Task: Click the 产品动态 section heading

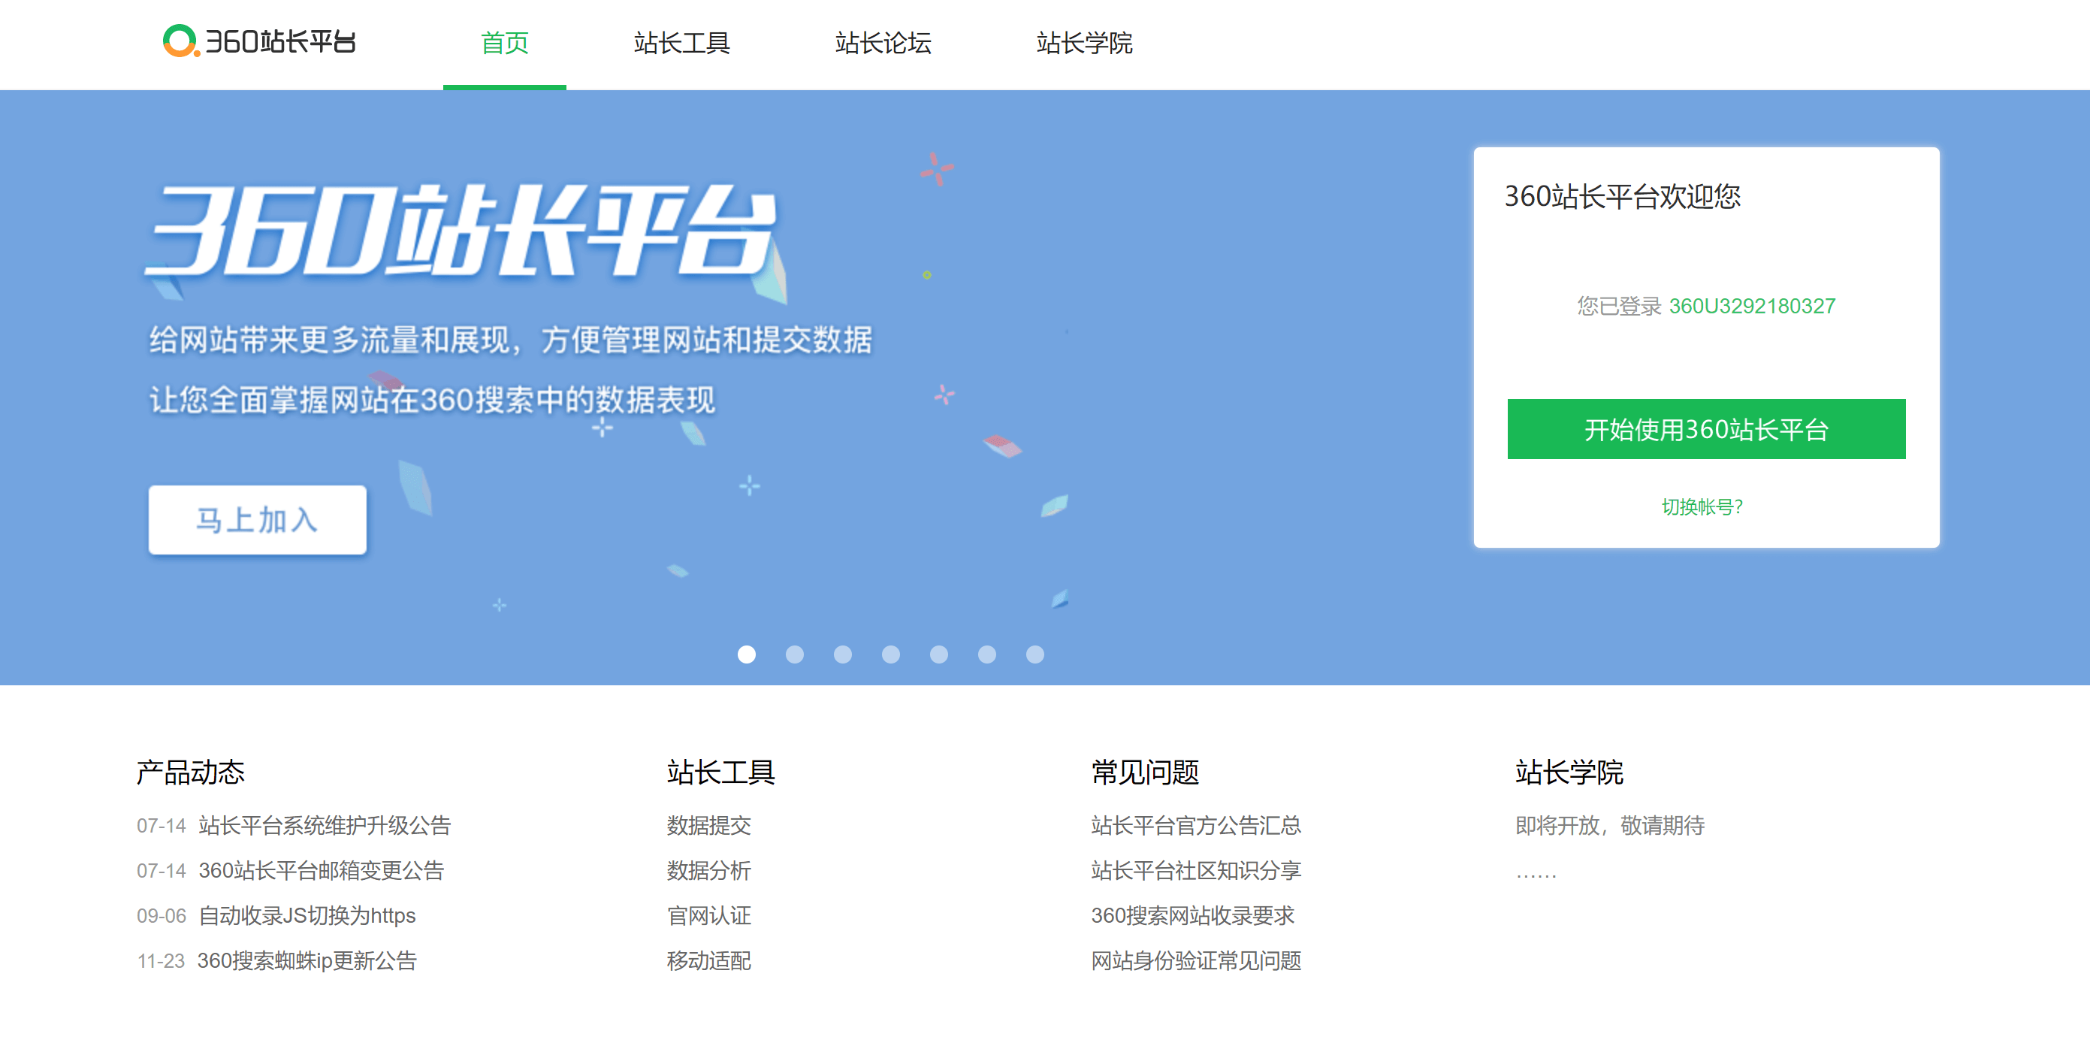Action: click(191, 772)
